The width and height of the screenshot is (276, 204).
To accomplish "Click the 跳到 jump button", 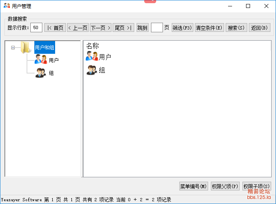I will click(143, 27).
